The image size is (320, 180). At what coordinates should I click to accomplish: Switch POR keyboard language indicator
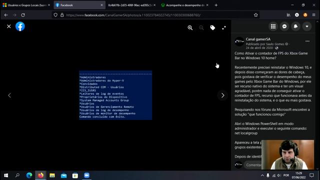point(286,175)
